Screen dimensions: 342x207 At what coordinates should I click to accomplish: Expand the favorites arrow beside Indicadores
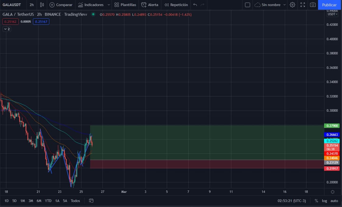tap(109, 5)
